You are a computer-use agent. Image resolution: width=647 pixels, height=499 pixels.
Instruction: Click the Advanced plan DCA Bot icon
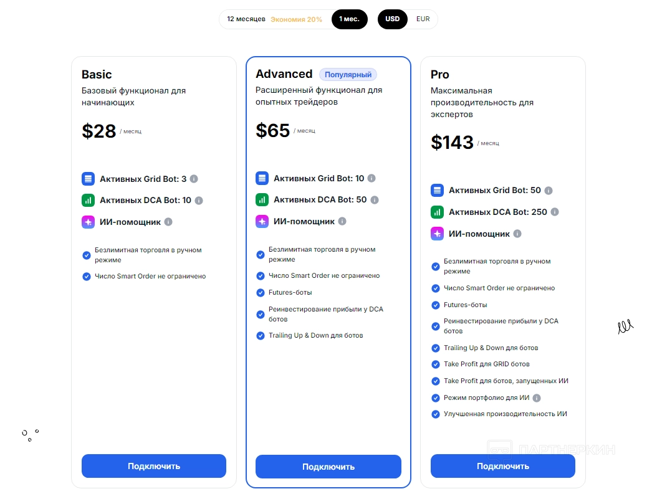pos(262,200)
